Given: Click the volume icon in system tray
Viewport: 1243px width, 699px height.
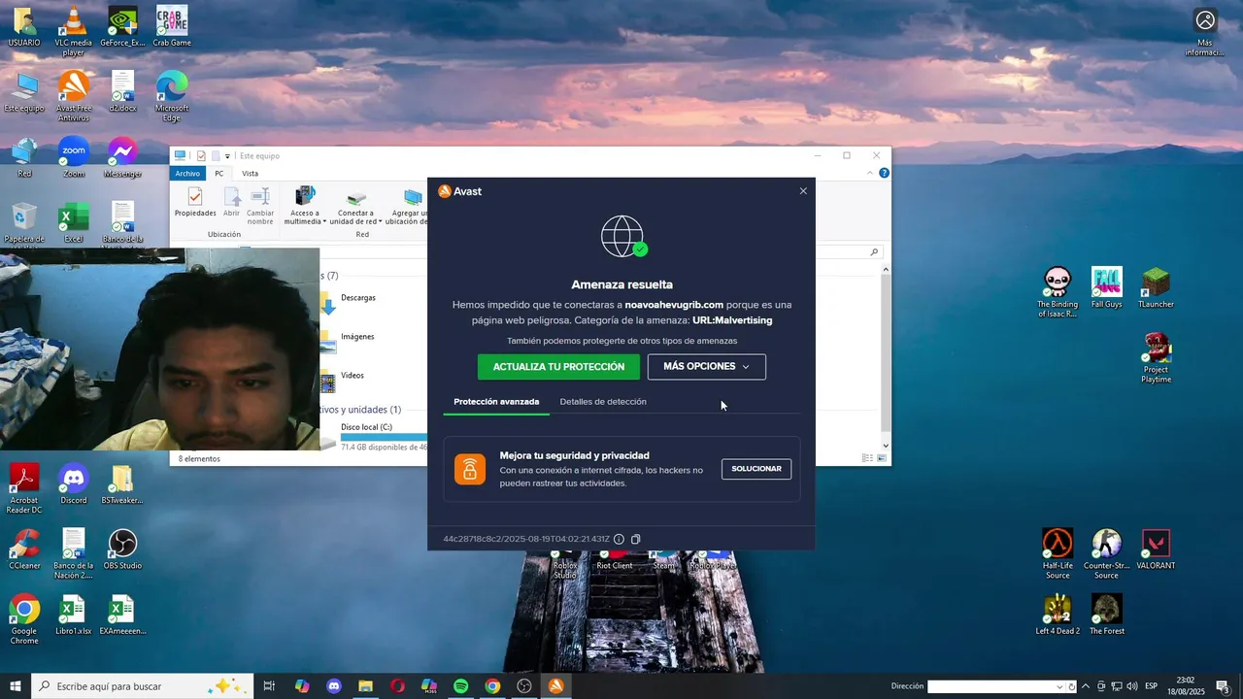Looking at the screenshot, I should [x=1132, y=686].
